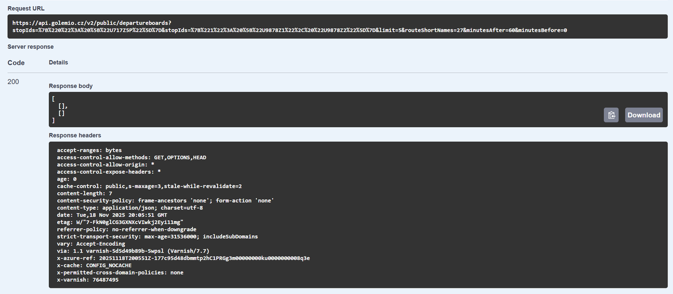
Task: Select the 'Server response' heading
Action: tap(30, 46)
